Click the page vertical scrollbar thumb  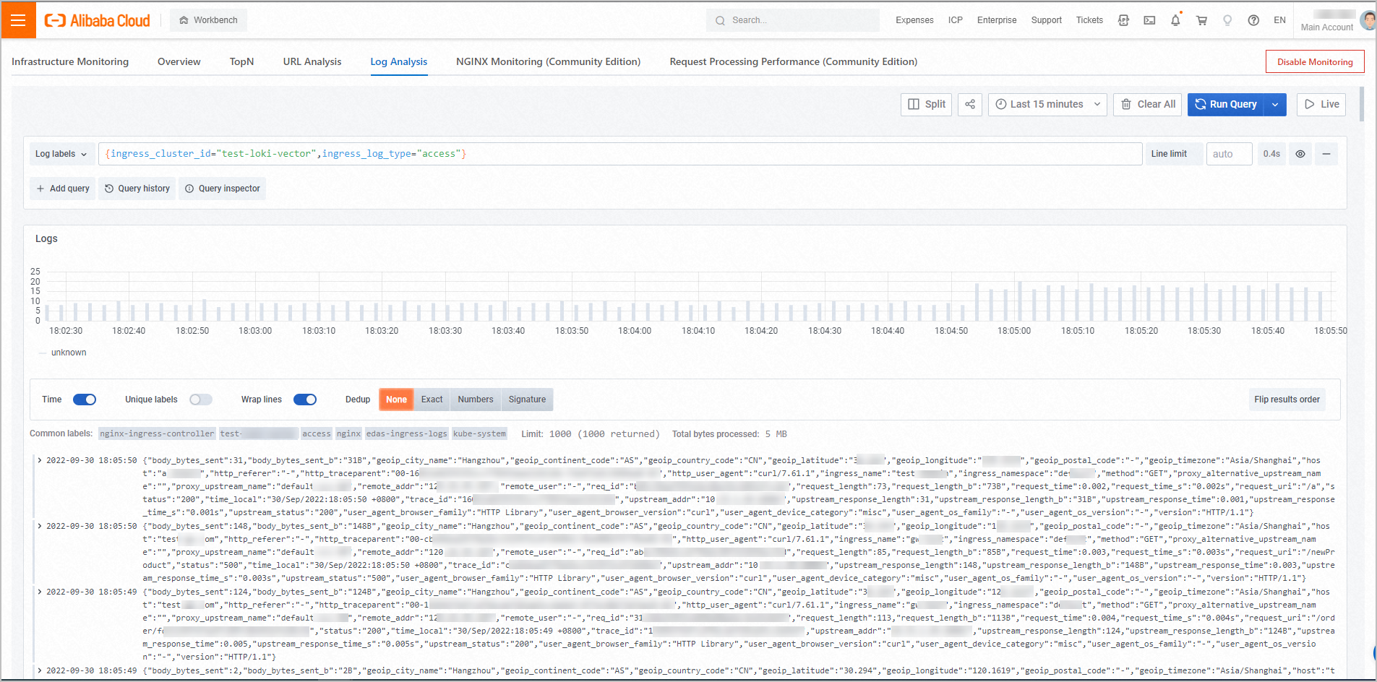tap(1362, 104)
